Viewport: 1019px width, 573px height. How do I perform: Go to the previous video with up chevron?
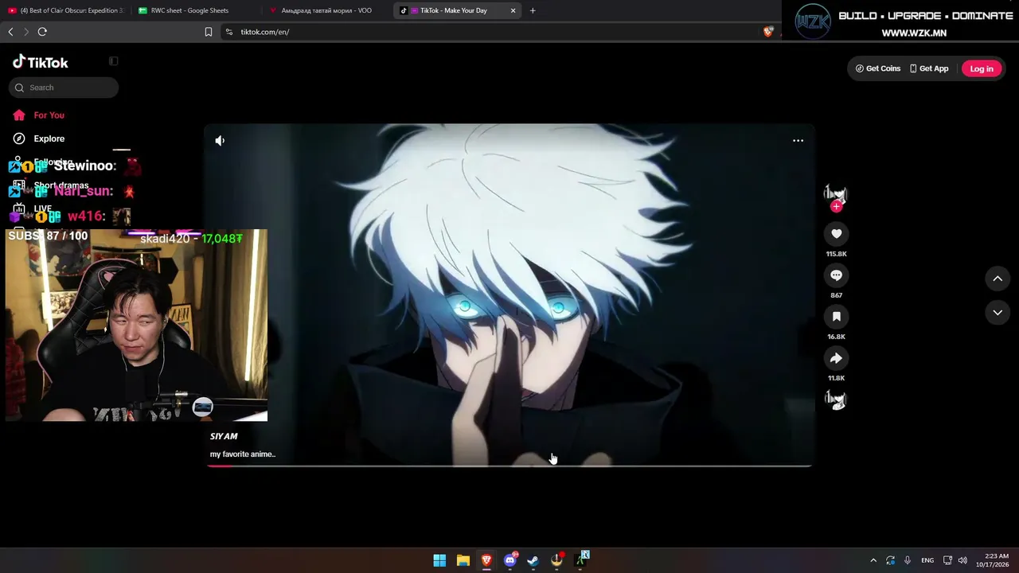[x=998, y=279]
